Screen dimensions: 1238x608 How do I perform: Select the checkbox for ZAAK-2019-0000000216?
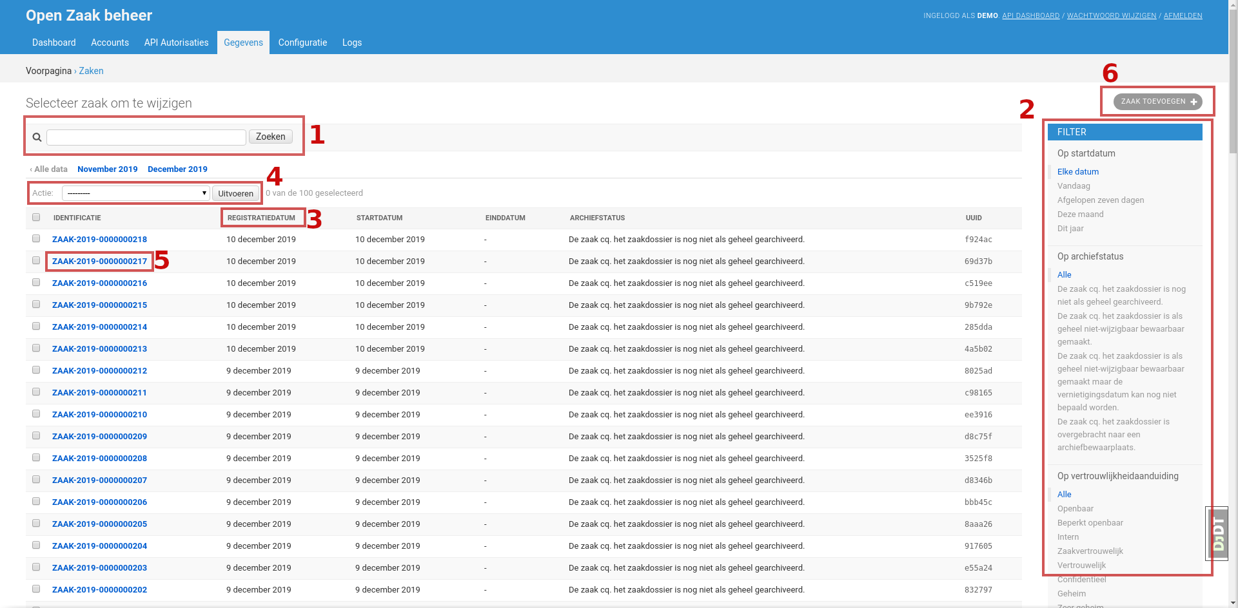(36, 282)
